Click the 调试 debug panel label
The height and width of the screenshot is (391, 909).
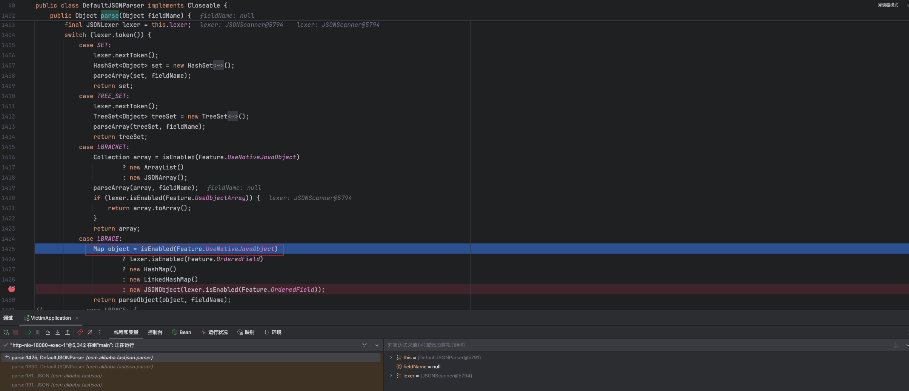tap(8, 318)
